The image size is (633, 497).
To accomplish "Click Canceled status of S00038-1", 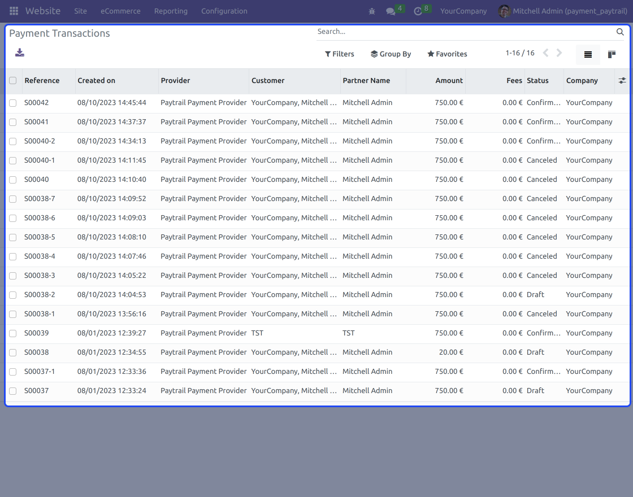I will (x=542, y=314).
